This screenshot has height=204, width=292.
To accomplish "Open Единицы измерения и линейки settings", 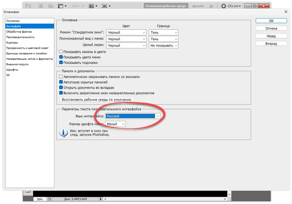I will click(x=30, y=53).
